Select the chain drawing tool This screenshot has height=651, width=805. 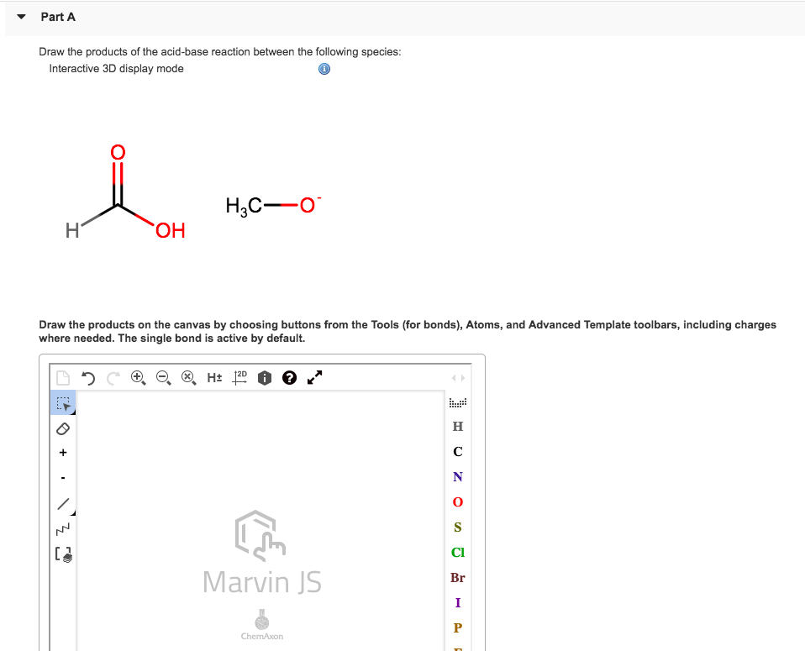click(62, 529)
